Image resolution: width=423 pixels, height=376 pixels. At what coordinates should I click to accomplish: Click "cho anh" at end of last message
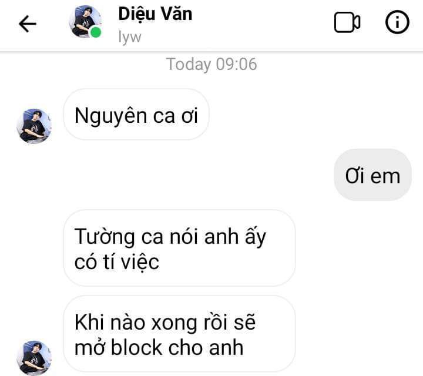[x=206, y=347]
